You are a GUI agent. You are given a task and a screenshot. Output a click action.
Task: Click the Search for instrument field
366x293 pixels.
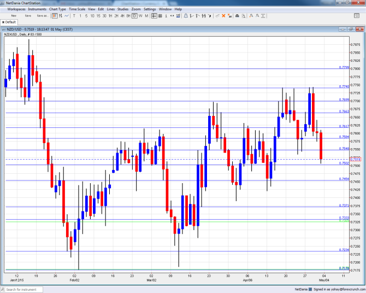[22, 290]
